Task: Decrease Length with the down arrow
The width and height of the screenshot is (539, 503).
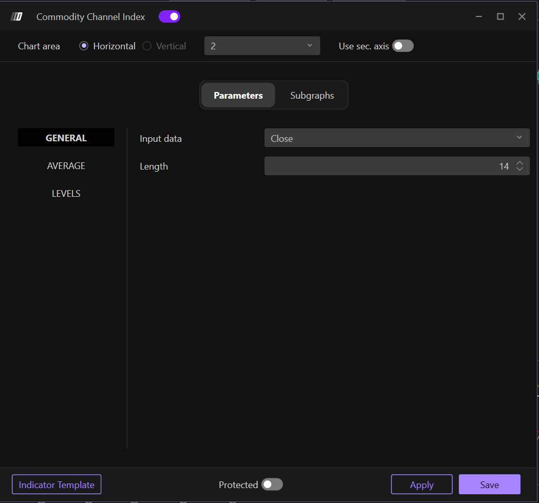Action: [519, 170]
